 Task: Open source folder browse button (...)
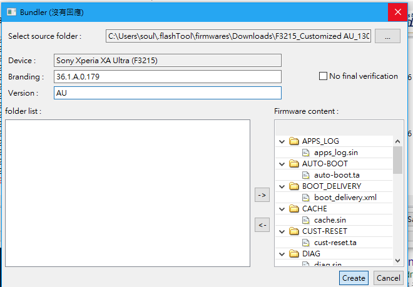pos(387,36)
